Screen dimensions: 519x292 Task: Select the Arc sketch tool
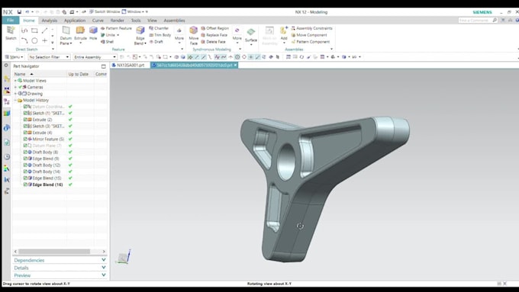[x=24, y=40]
